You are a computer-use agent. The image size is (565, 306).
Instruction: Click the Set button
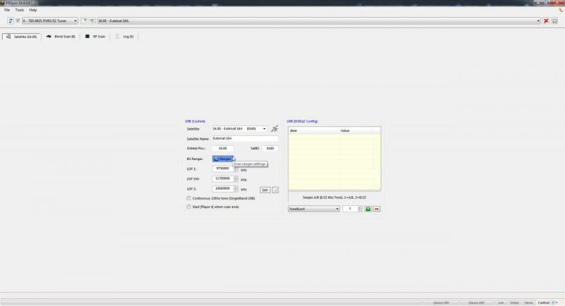[x=265, y=190]
